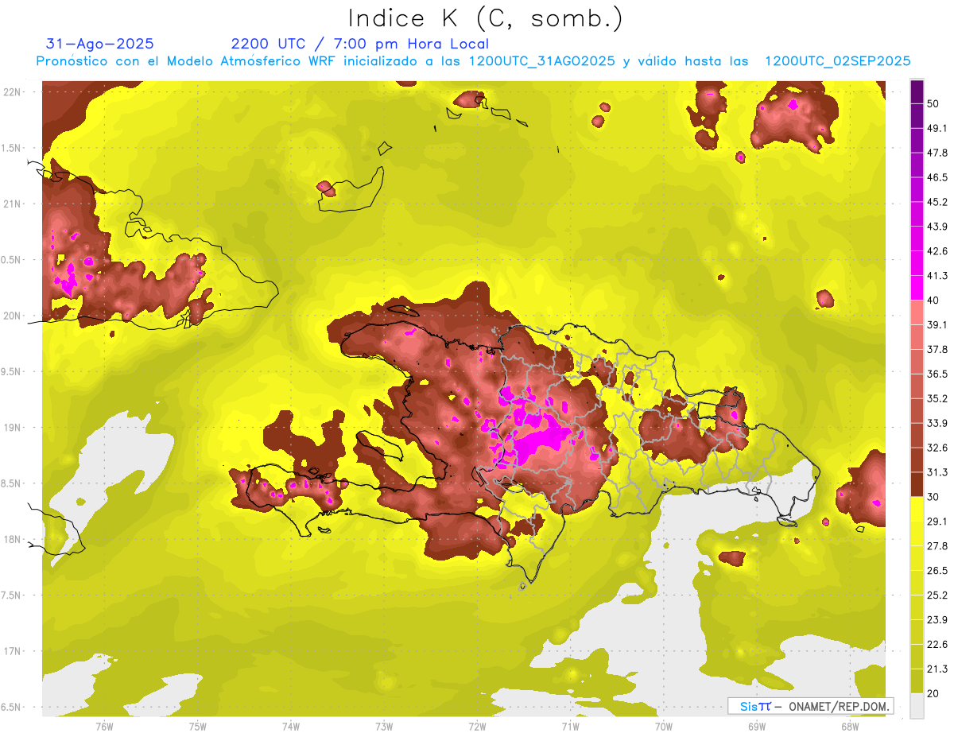Image resolution: width=954 pixels, height=737 pixels.
Task: Click the "Pronóstico con el Modelo Atmosferico WRF" description line
Action: pyautogui.click(x=473, y=61)
